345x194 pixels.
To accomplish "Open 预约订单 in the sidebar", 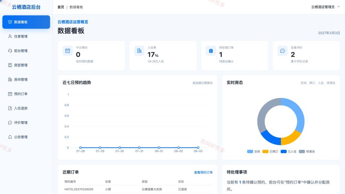I will 26,94.
